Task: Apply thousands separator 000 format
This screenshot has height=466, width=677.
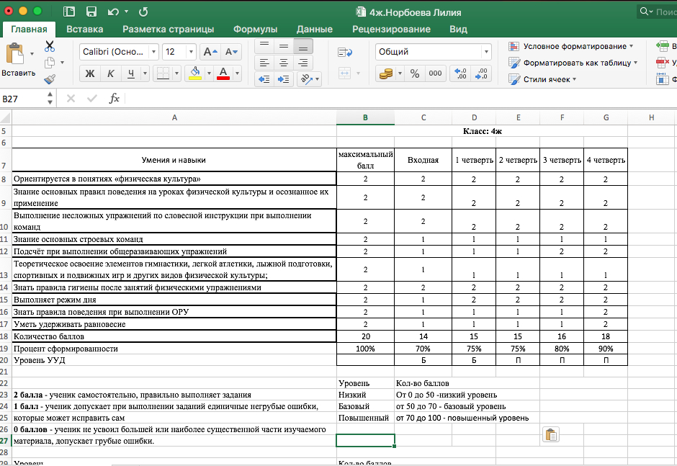Action: pos(435,74)
